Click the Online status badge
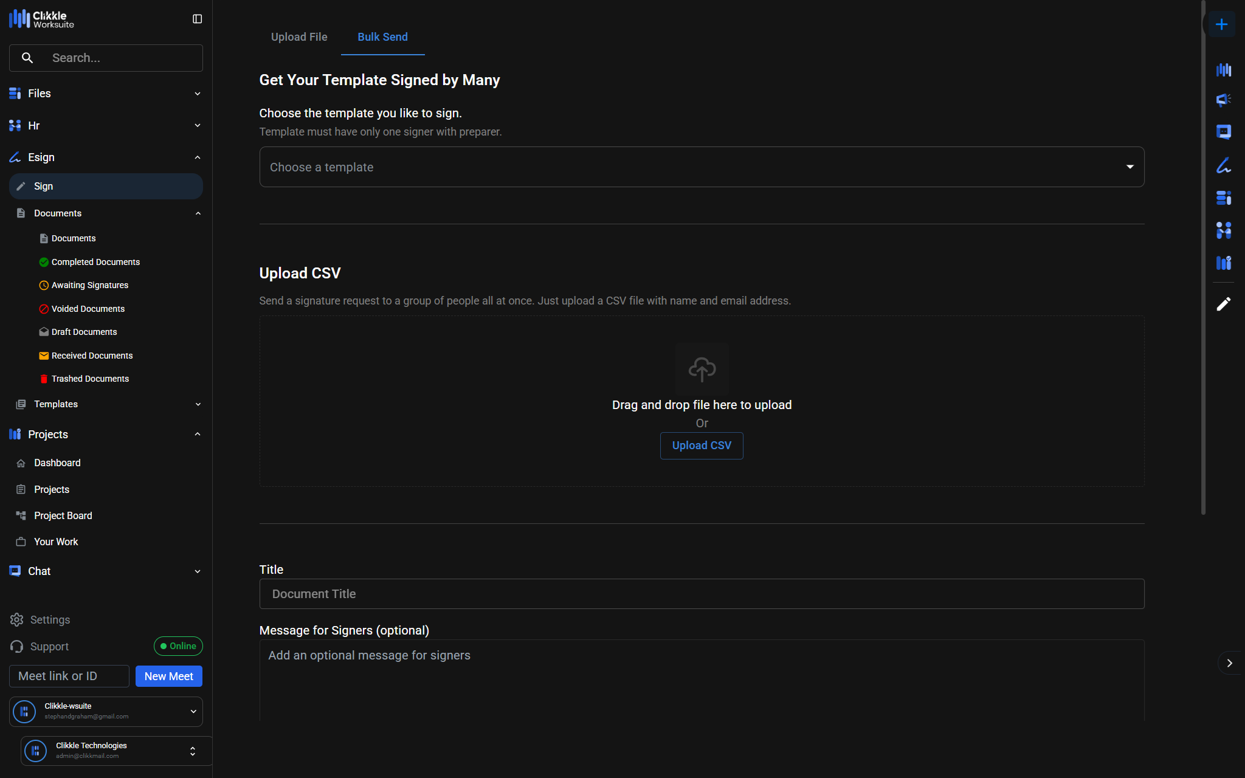Viewport: 1245px width, 778px height. pos(178,646)
